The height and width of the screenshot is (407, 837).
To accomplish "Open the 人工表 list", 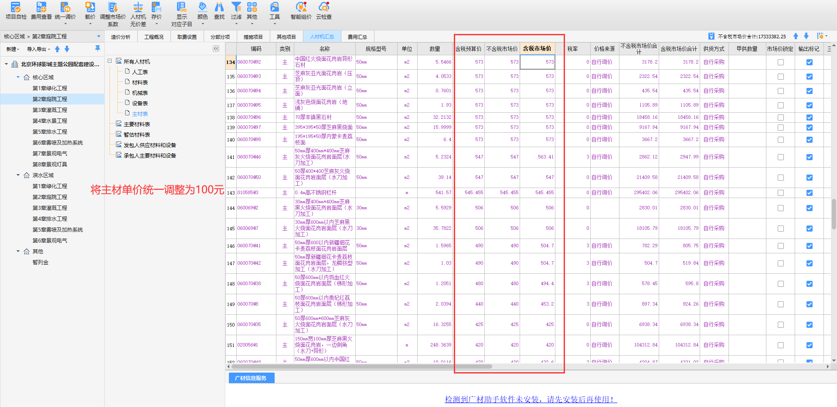I will (139, 72).
